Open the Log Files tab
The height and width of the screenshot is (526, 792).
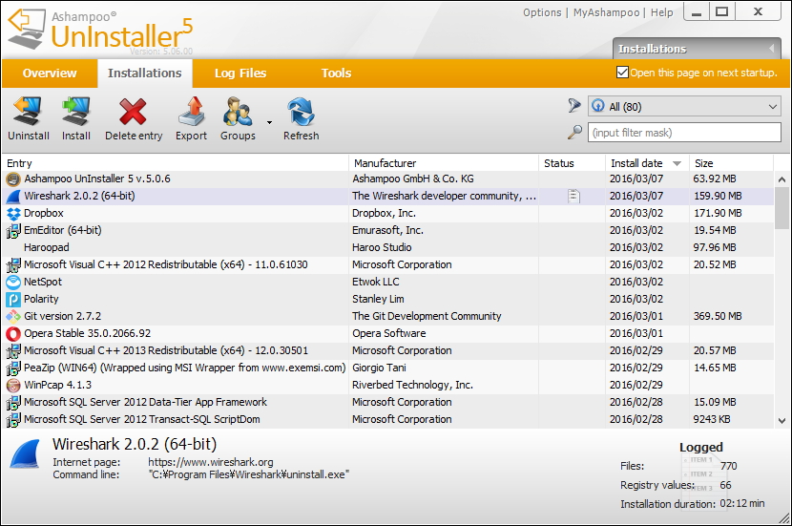click(240, 74)
